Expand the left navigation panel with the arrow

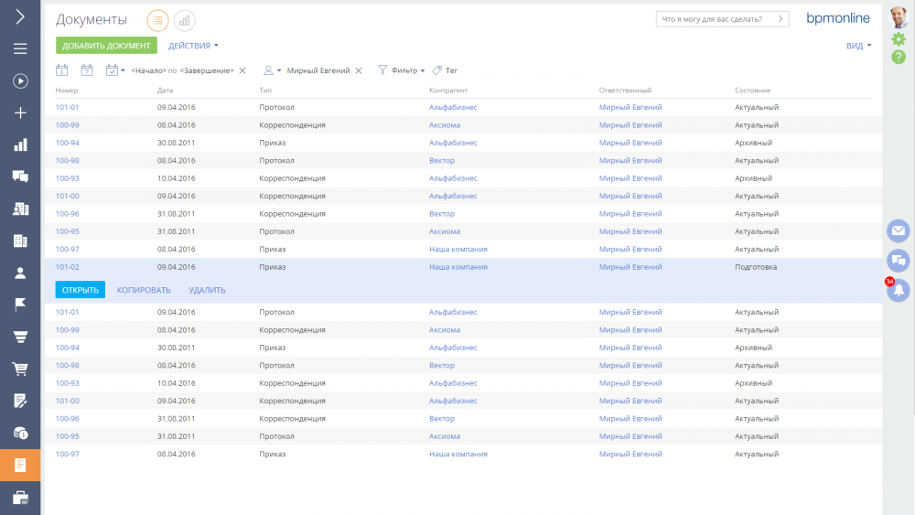[x=20, y=16]
